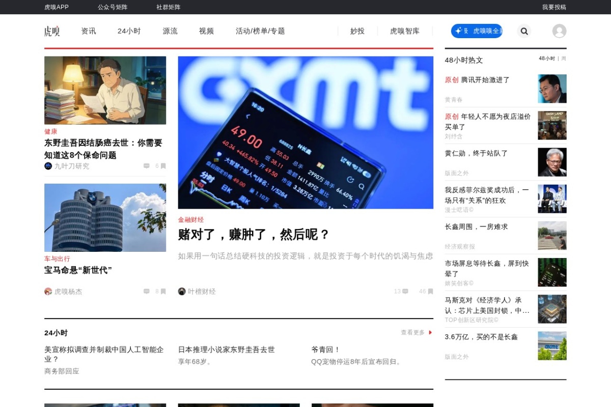Click the 24小时 section heading
This screenshot has height=407, width=611.
[x=56, y=333]
